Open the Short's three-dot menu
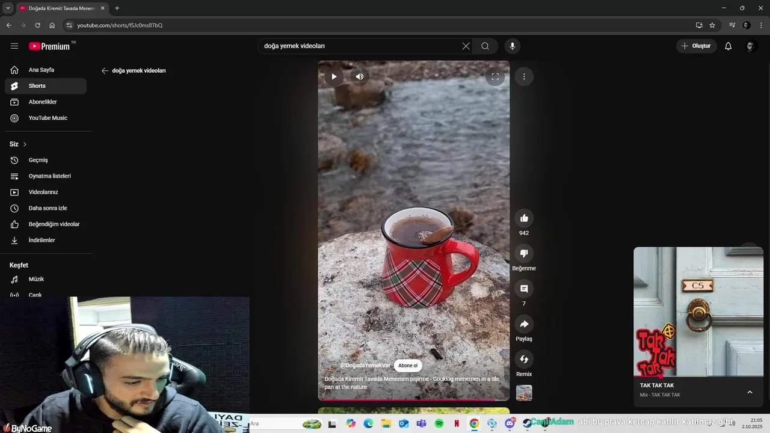The image size is (770, 433). click(524, 76)
